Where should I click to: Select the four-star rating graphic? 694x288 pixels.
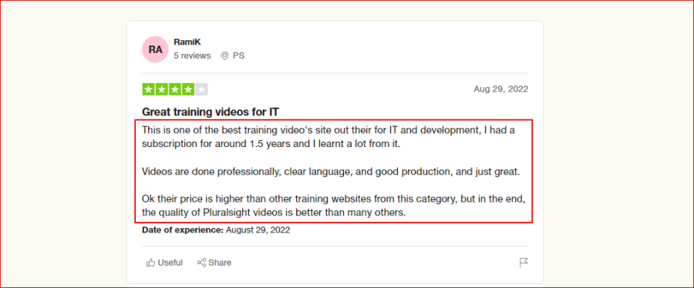[175, 89]
